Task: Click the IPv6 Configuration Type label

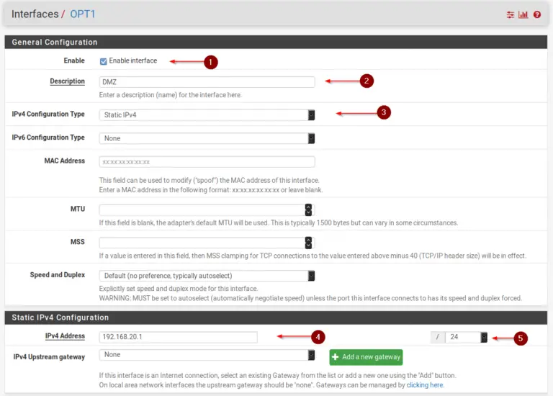Action: [48, 138]
